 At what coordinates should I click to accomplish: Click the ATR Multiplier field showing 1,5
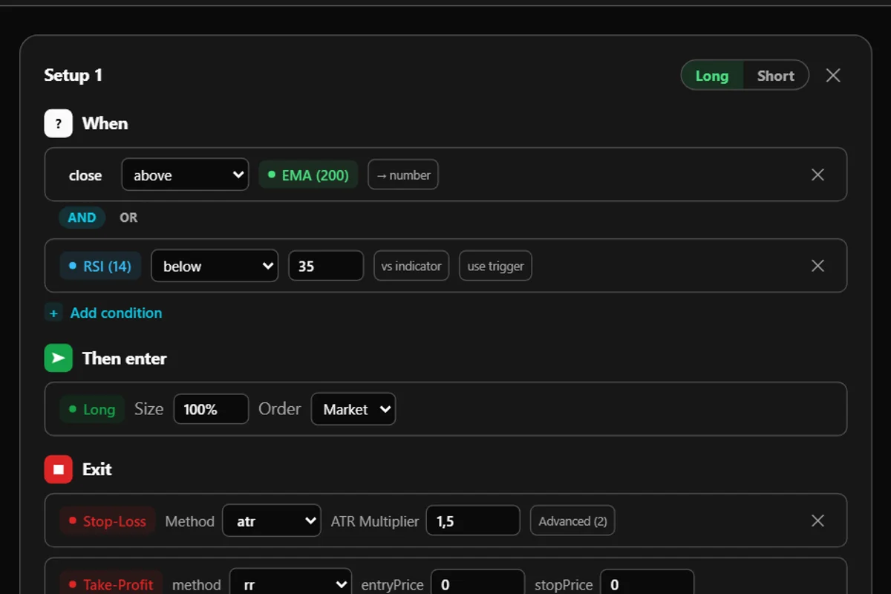[473, 520]
